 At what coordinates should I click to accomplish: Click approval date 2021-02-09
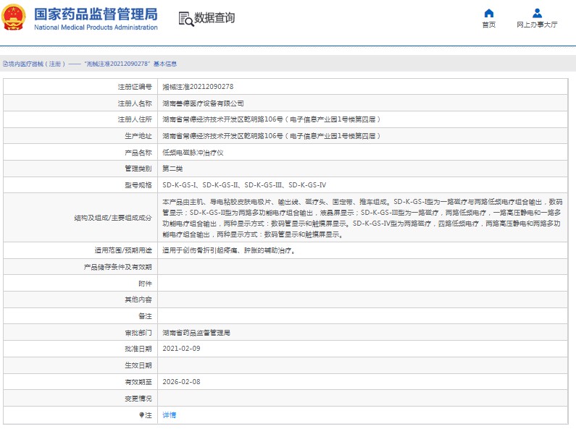click(181, 349)
